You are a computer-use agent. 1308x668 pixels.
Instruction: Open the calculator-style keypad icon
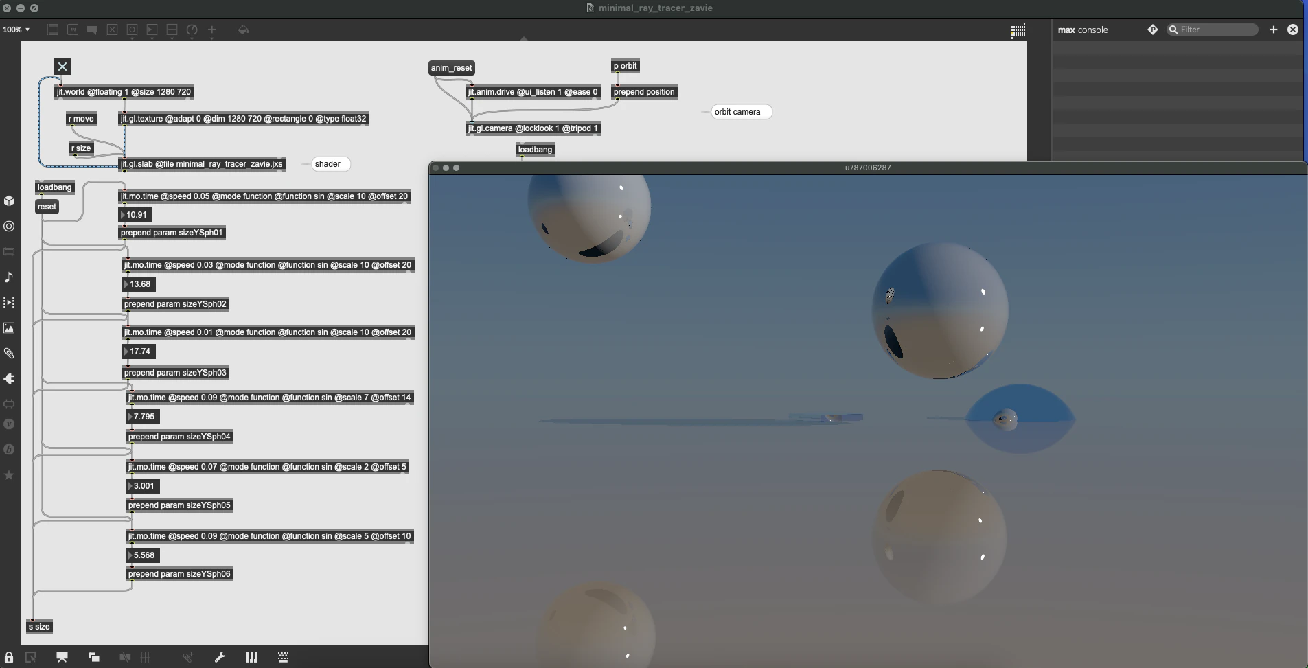pos(283,657)
